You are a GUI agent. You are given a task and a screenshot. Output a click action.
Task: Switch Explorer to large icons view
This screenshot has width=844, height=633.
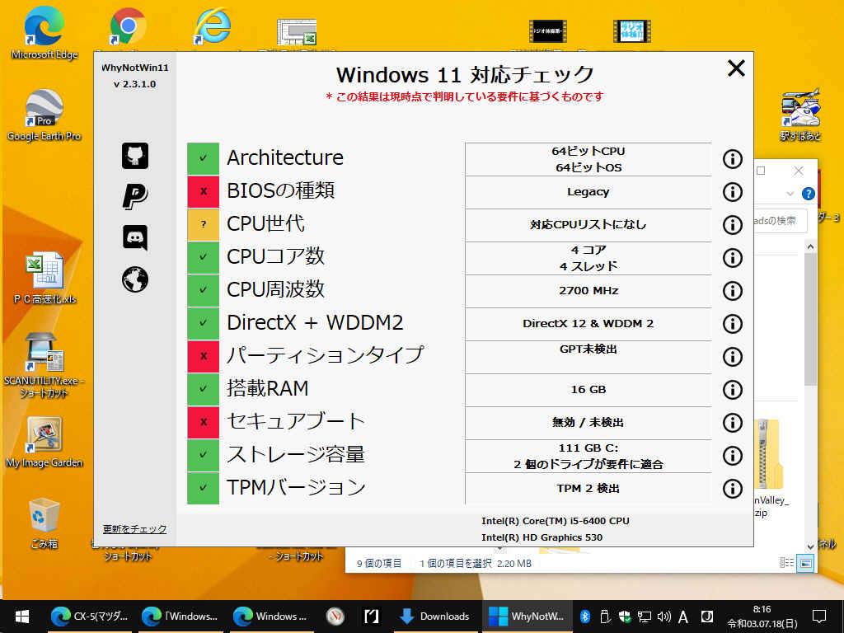(805, 563)
